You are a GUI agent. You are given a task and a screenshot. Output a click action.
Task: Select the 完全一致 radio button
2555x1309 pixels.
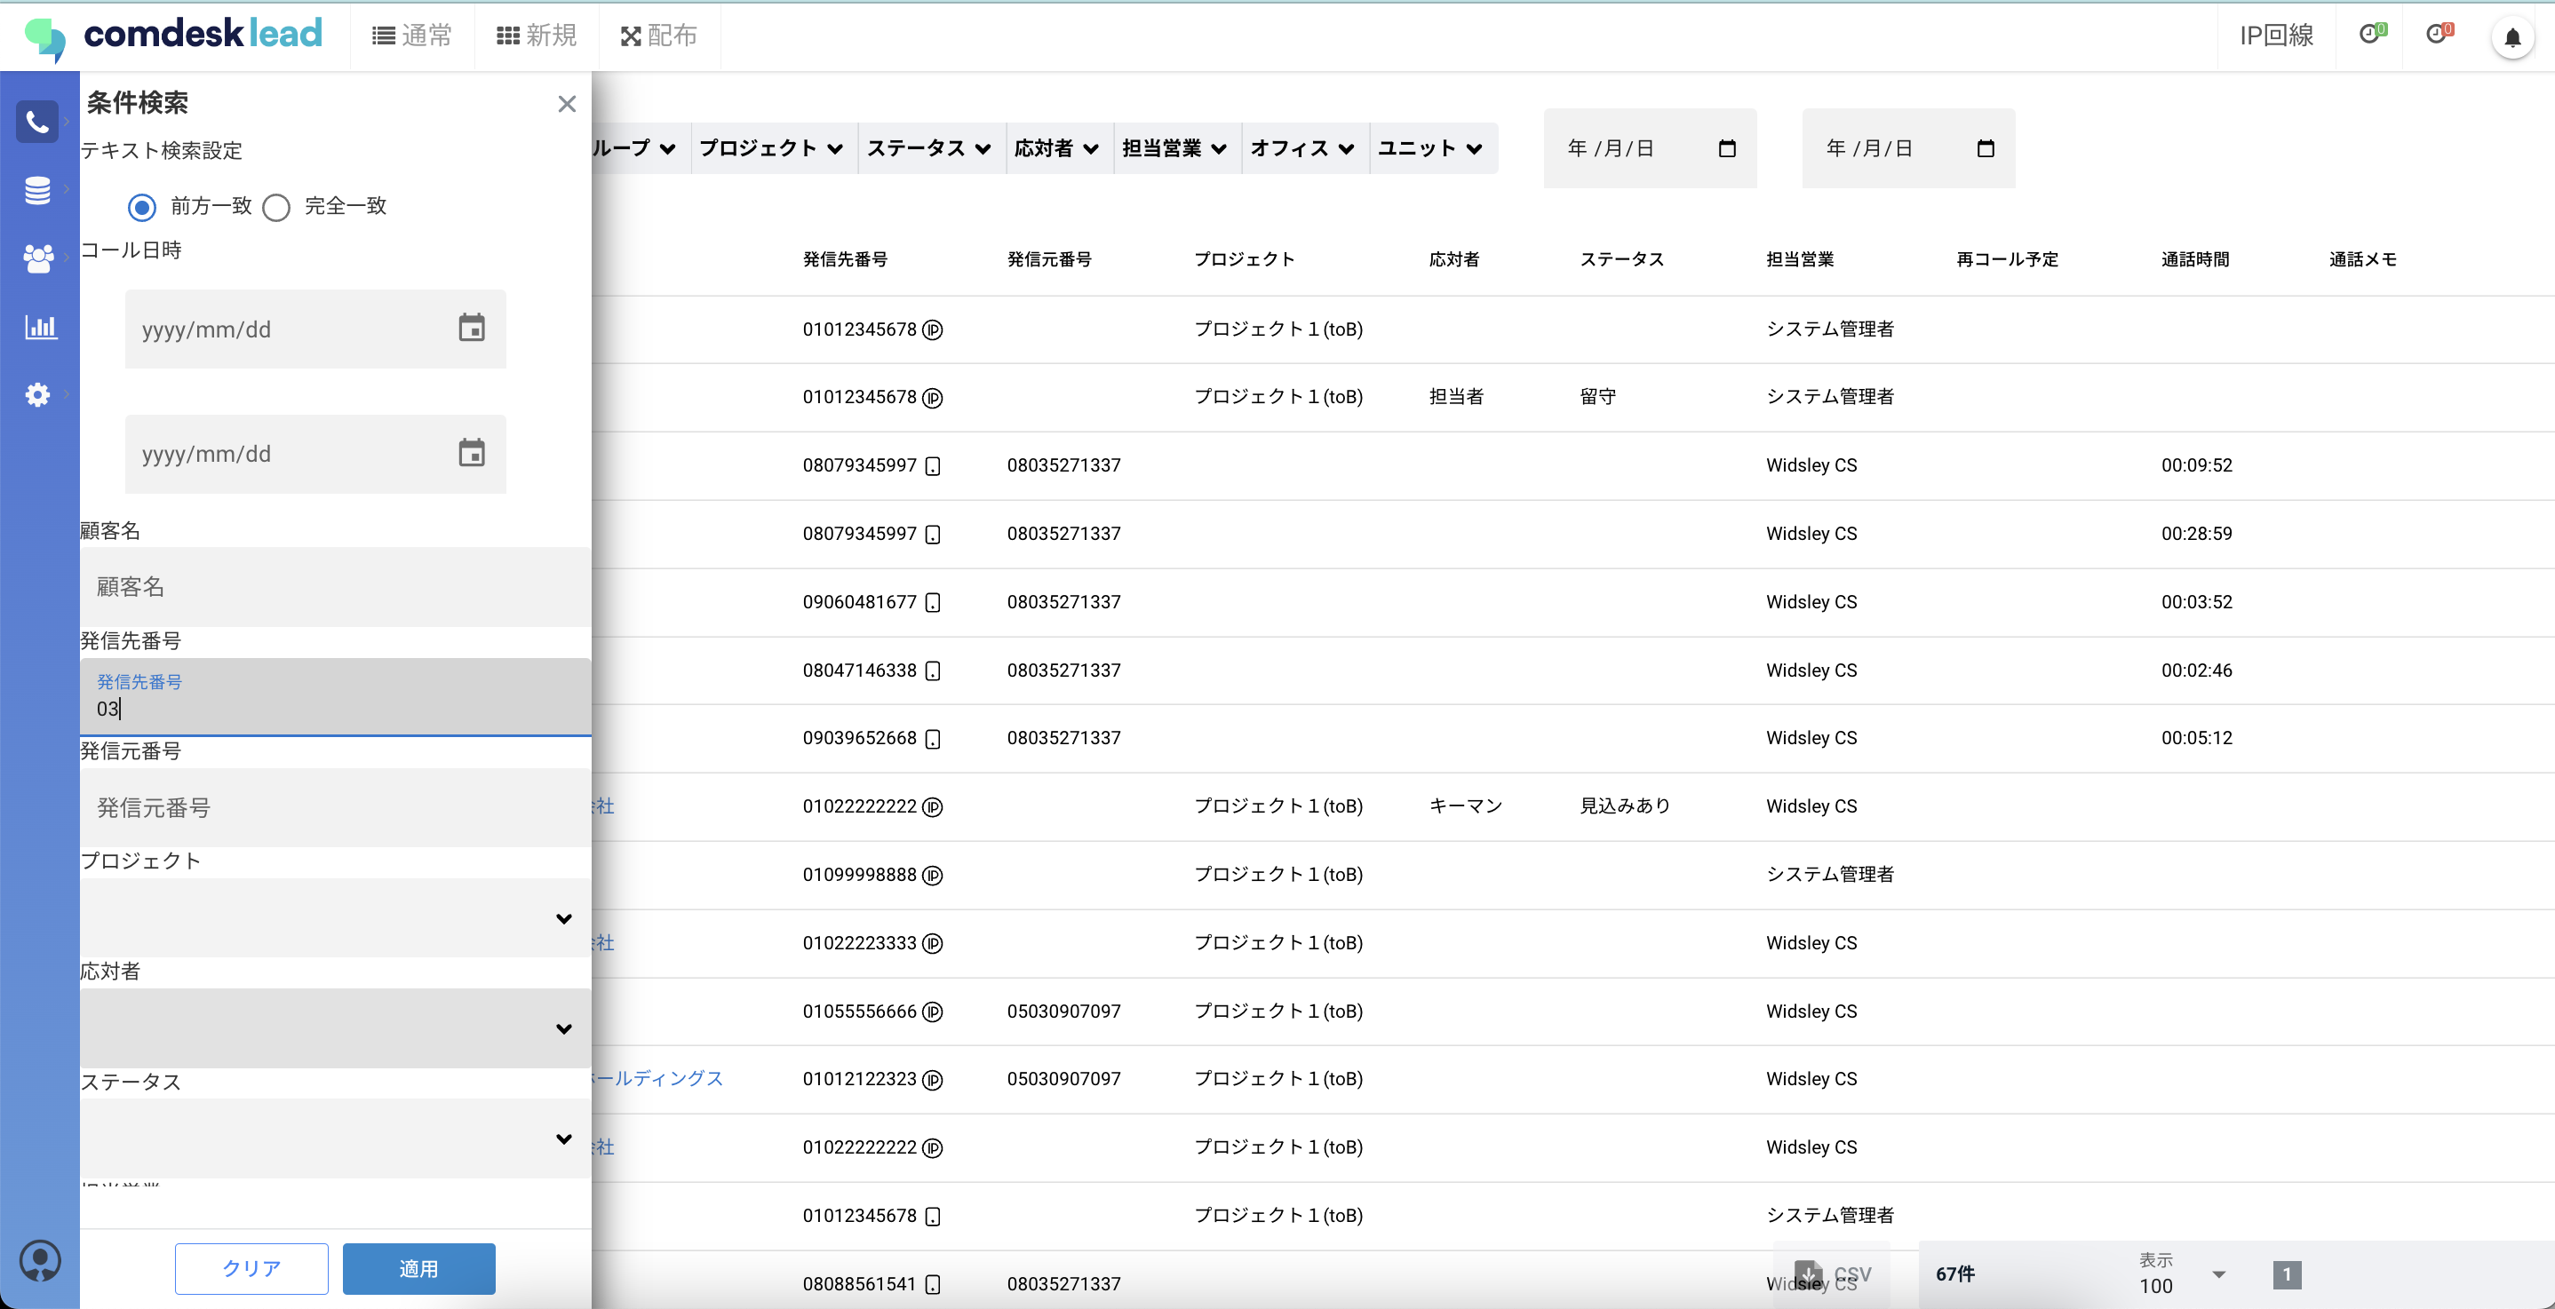pyautogui.click(x=276, y=206)
